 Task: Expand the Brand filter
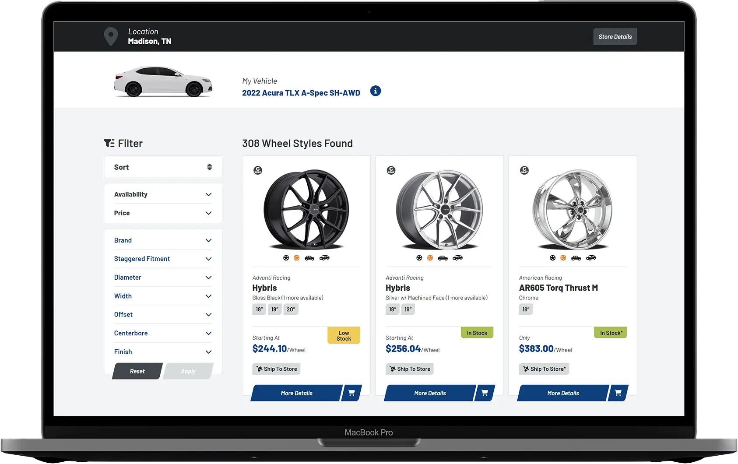[x=163, y=240]
